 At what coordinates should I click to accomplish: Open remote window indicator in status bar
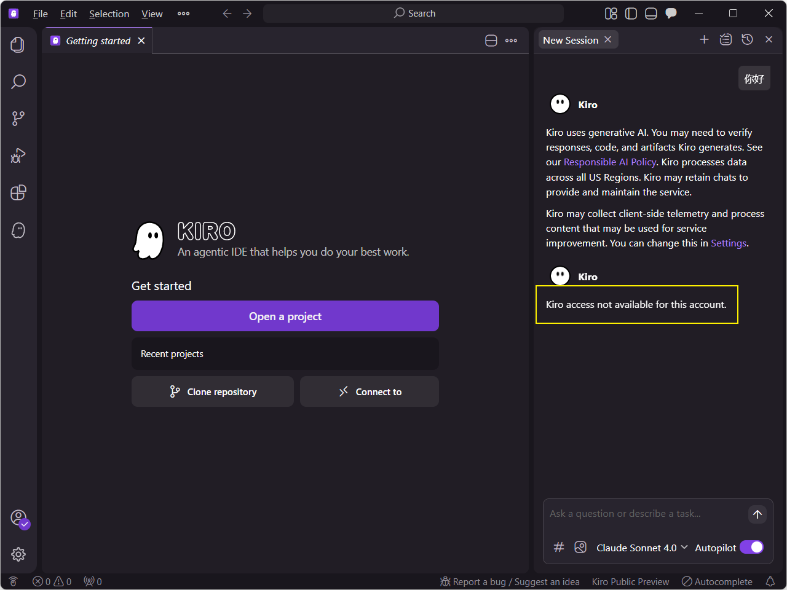(x=14, y=581)
